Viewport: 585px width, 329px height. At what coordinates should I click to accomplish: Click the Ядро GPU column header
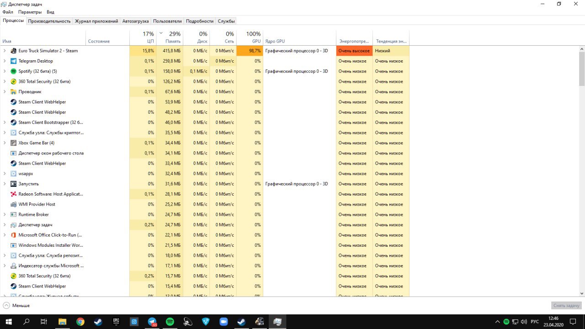click(x=299, y=37)
